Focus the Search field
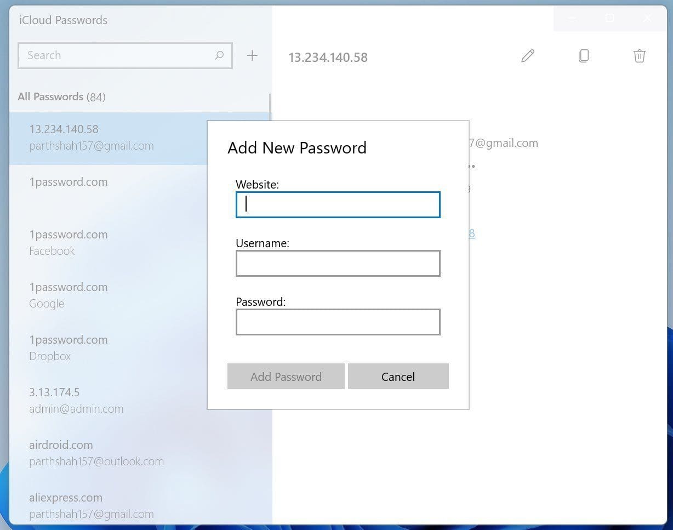 125,55
